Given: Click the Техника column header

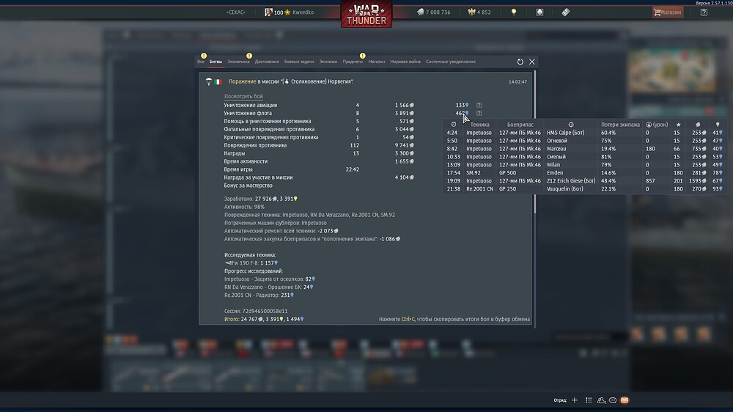Looking at the screenshot, I should pyautogui.click(x=479, y=125).
